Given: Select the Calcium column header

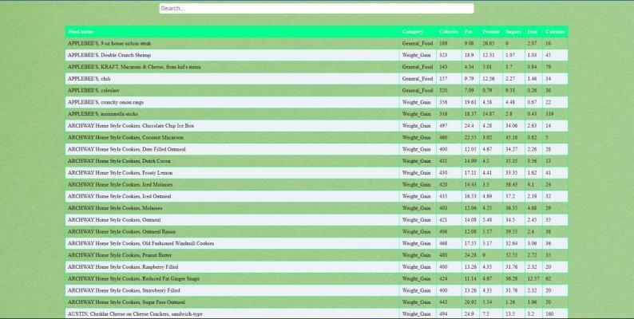Looking at the screenshot, I should click(555, 31).
